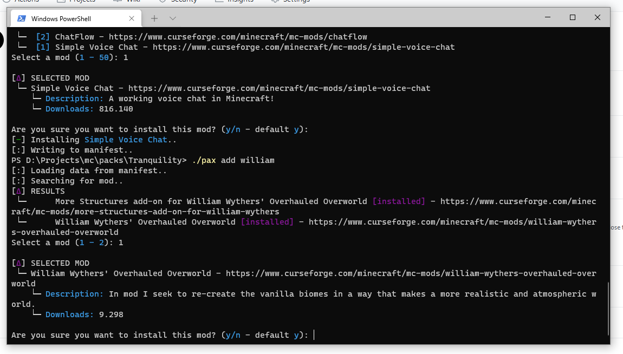The height and width of the screenshot is (354, 623).
Task: Click the 'RESULTS' heading
Action: [x=48, y=191]
